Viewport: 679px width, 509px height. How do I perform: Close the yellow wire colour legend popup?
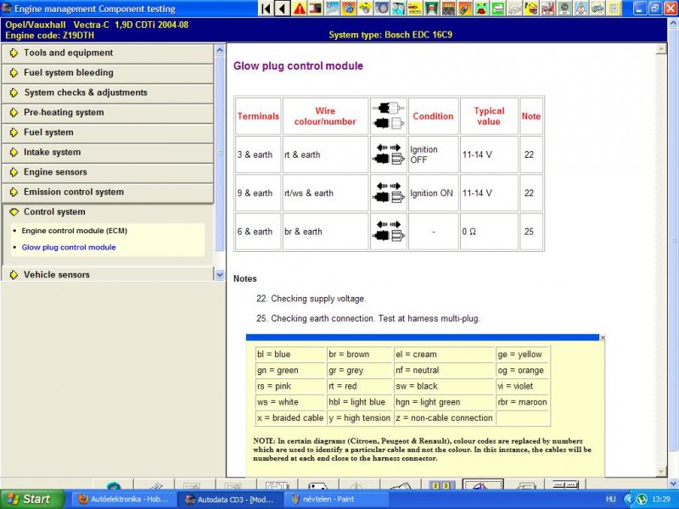pyautogui.click(x=603, y=337)
